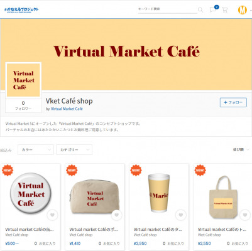Favorite the tote bag product heart
Viewport: 252px width, 251px height.
coord(245,215)
